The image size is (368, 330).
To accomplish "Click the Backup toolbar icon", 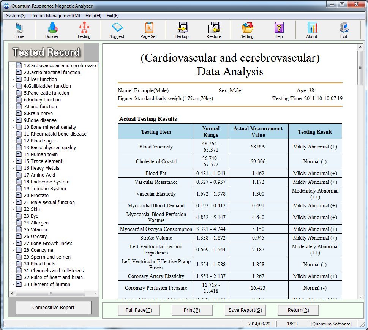I will 182,30.
